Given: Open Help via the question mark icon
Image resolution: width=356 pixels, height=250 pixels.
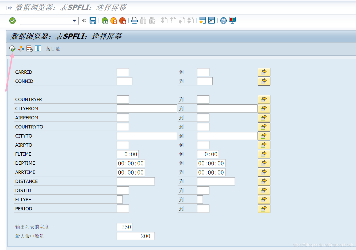Looking at the screenshot, I should coord(223,21).
